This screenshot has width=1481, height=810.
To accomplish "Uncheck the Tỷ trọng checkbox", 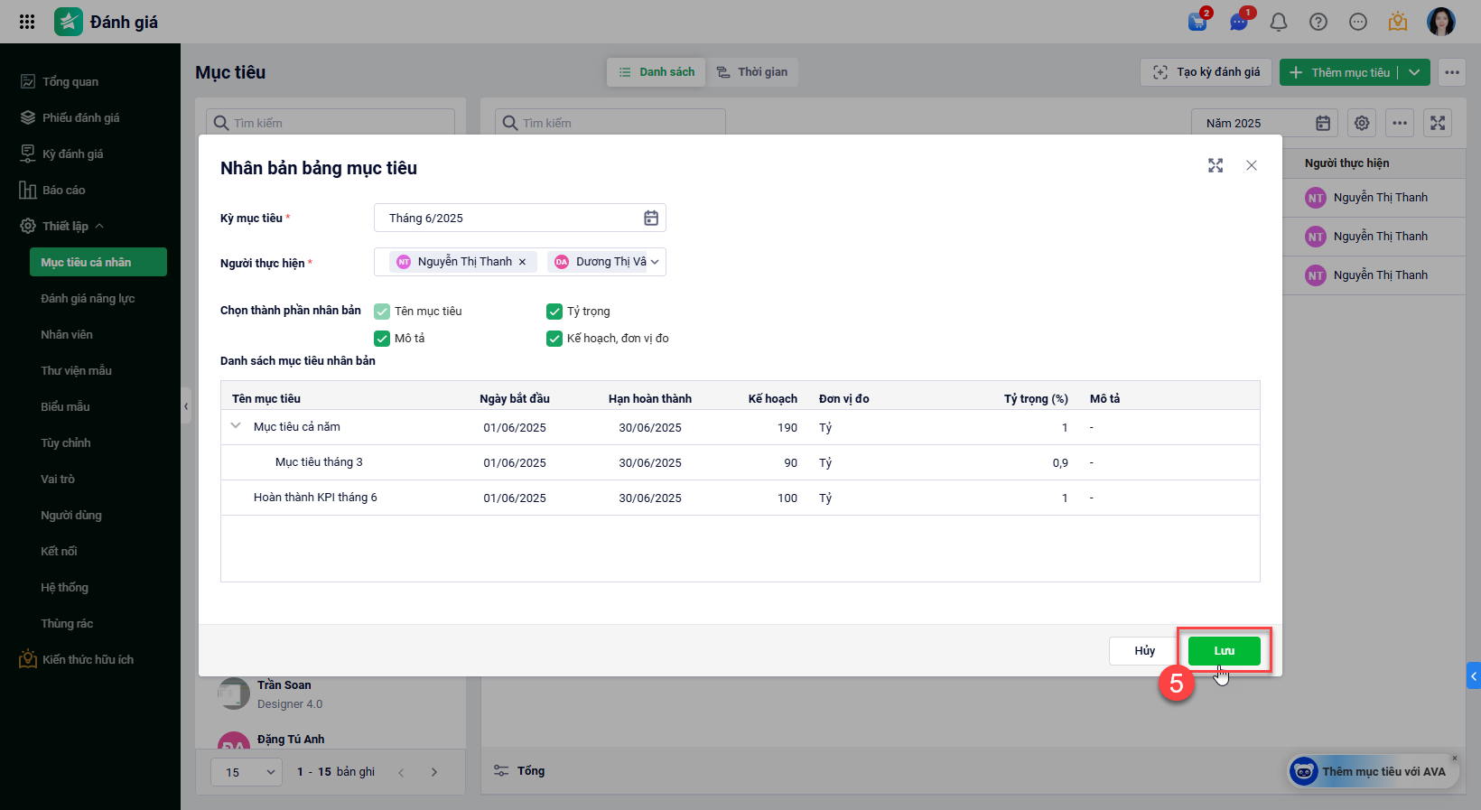I will pos(554,312).
